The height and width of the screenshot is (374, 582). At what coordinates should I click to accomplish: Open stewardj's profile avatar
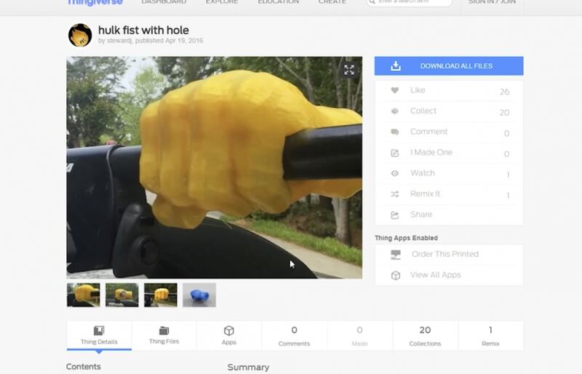tap(80, 35)
